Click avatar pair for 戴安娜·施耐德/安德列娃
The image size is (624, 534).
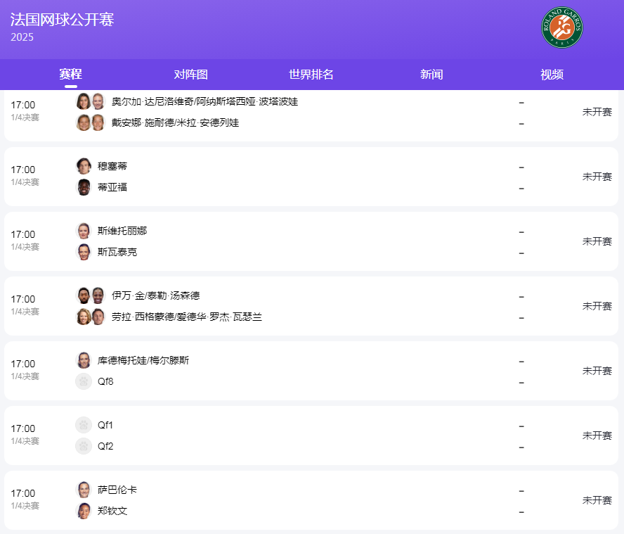91,122
